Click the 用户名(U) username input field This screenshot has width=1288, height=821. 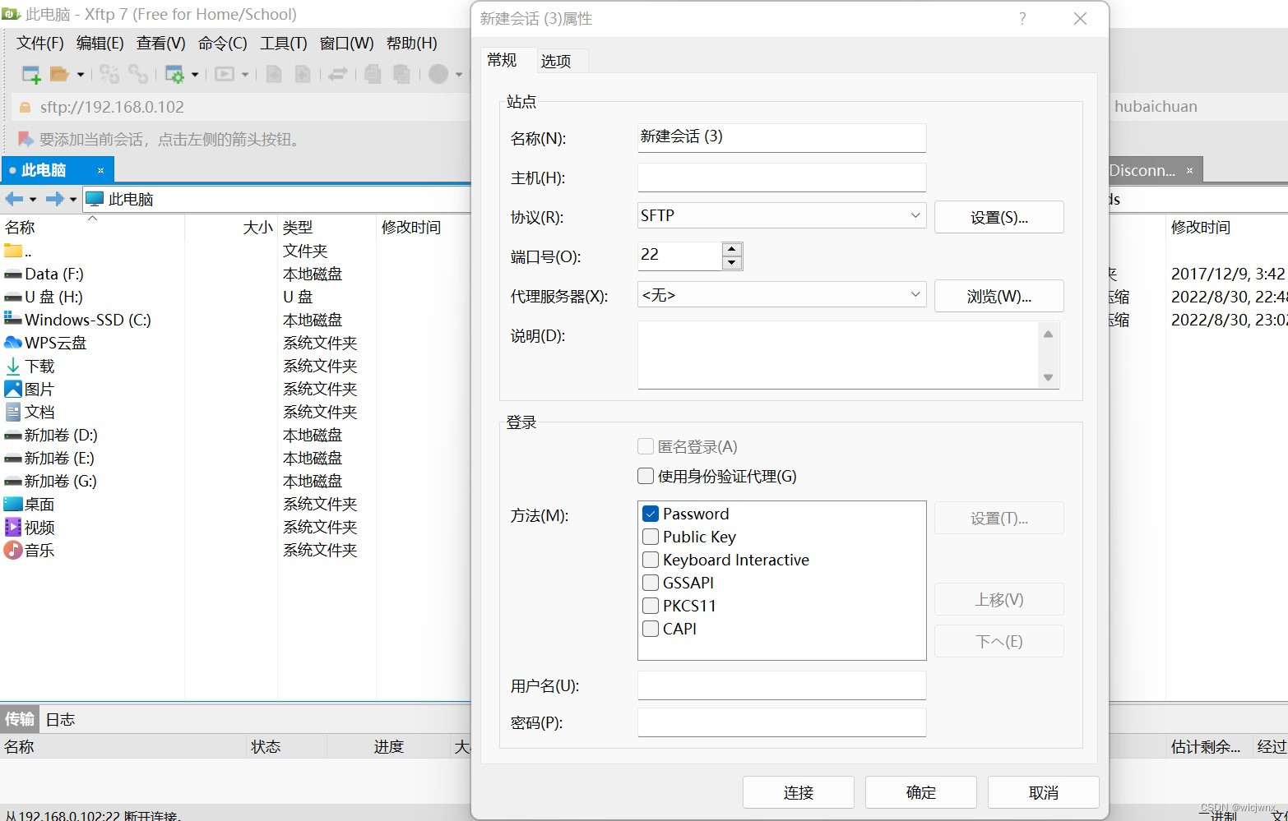pos(781,685)
